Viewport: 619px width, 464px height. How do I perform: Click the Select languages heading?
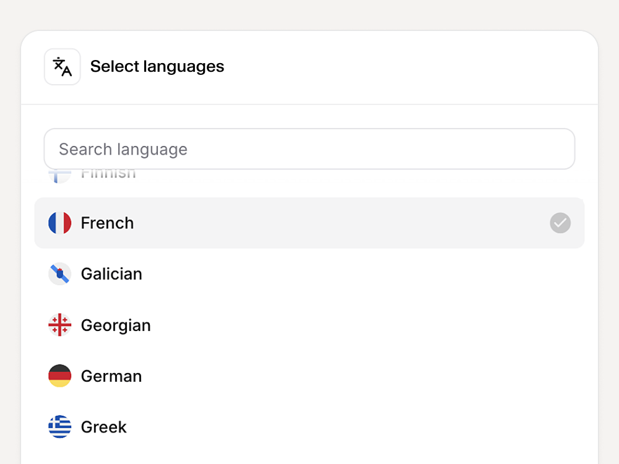pos(157,67)
